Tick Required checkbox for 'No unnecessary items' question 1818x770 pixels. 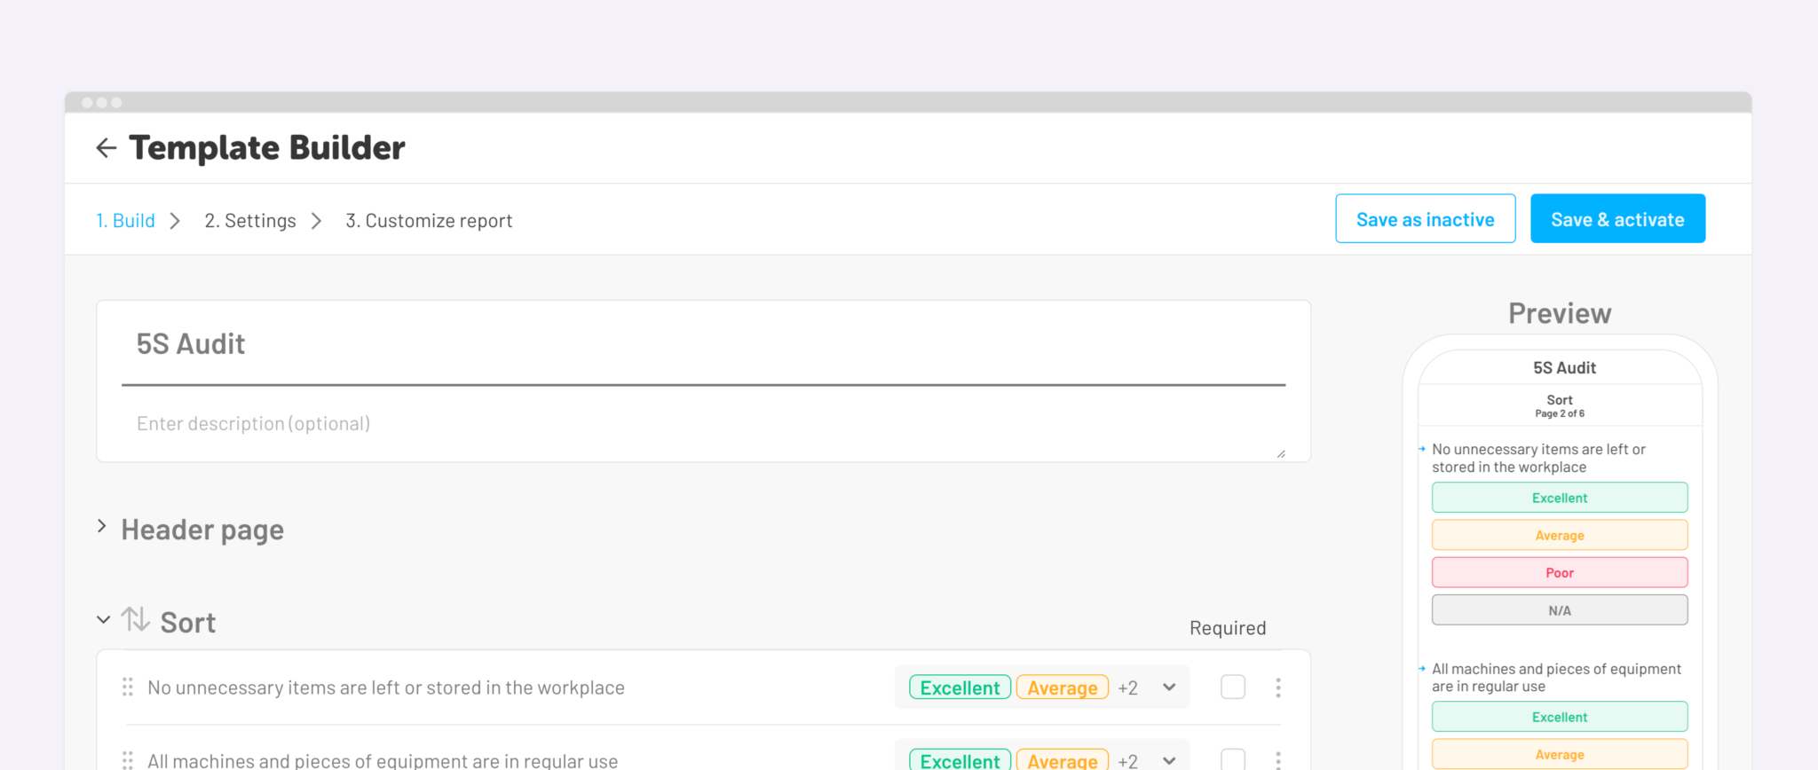[1233, 687]
